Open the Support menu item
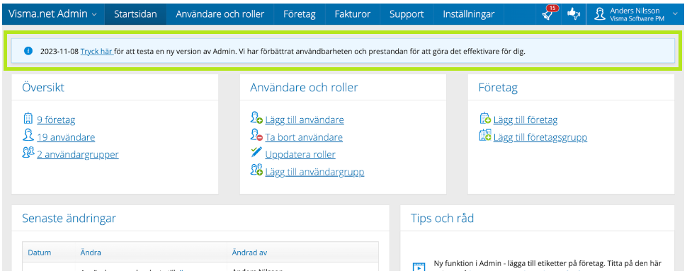Viewport: 687px width, 278px height. click(x=407, y=14)
